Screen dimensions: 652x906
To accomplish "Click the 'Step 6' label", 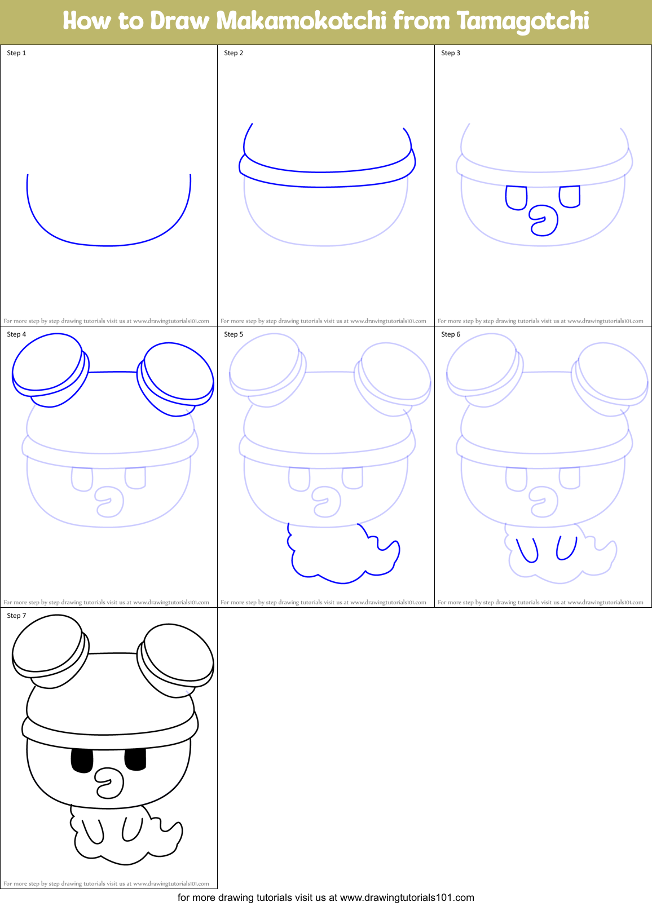I will point(451,334).
